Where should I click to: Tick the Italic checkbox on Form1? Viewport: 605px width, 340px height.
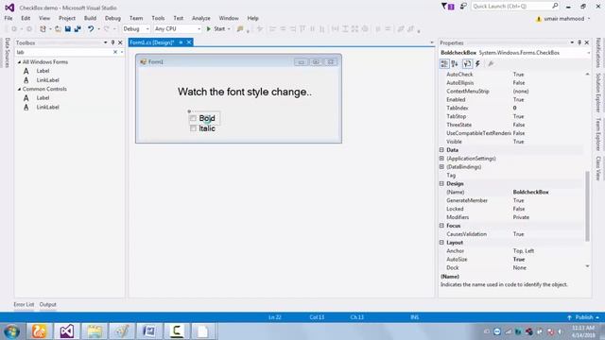193,128
